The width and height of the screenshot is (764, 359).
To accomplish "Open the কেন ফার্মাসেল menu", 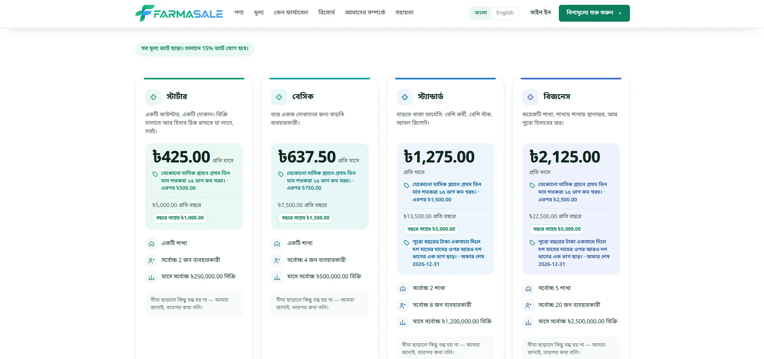I will (x=291, y=12).
